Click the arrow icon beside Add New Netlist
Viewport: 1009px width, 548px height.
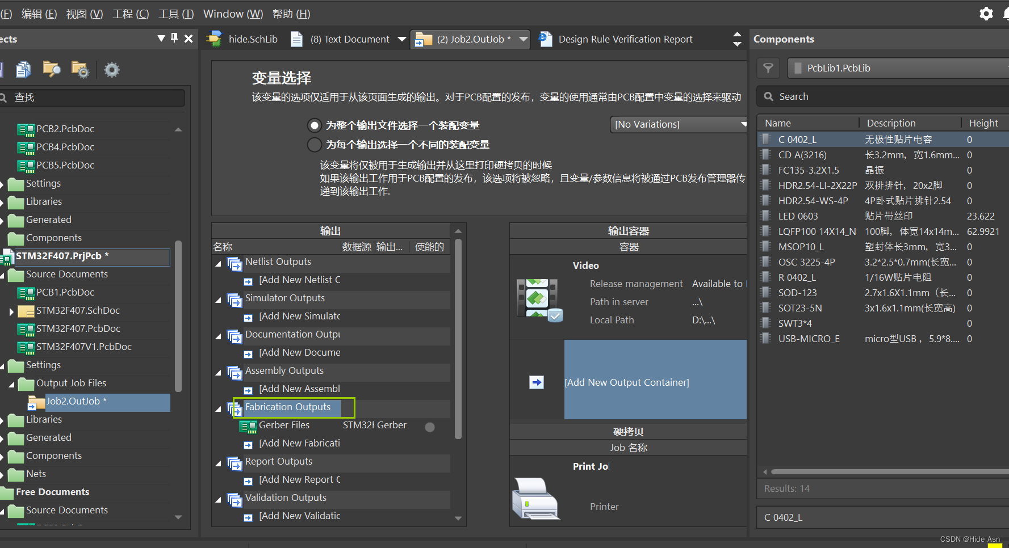[248, 281]
